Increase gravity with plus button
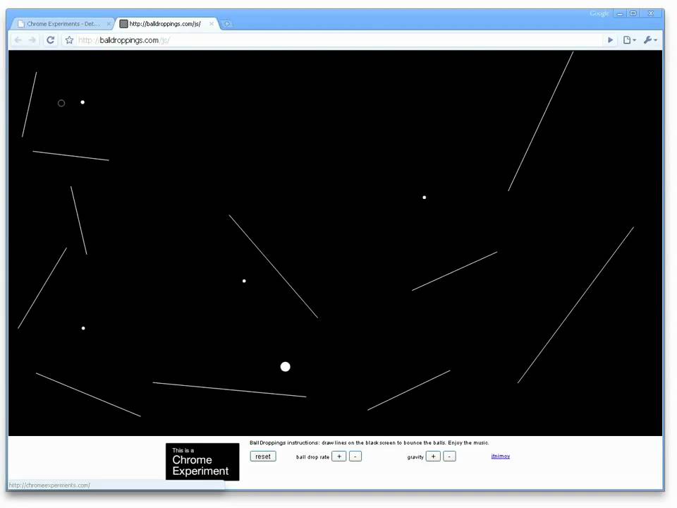The image size is (677, 508). pyautogui.click(x=433, y=456)
